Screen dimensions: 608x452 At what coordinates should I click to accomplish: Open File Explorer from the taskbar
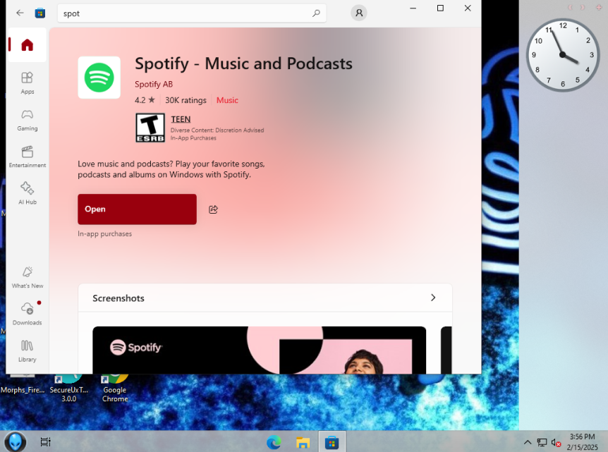303,442
